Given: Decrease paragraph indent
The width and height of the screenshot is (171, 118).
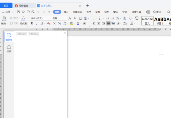Looking at the screenshot, I should pyautogui.click(x=107, y=18).
